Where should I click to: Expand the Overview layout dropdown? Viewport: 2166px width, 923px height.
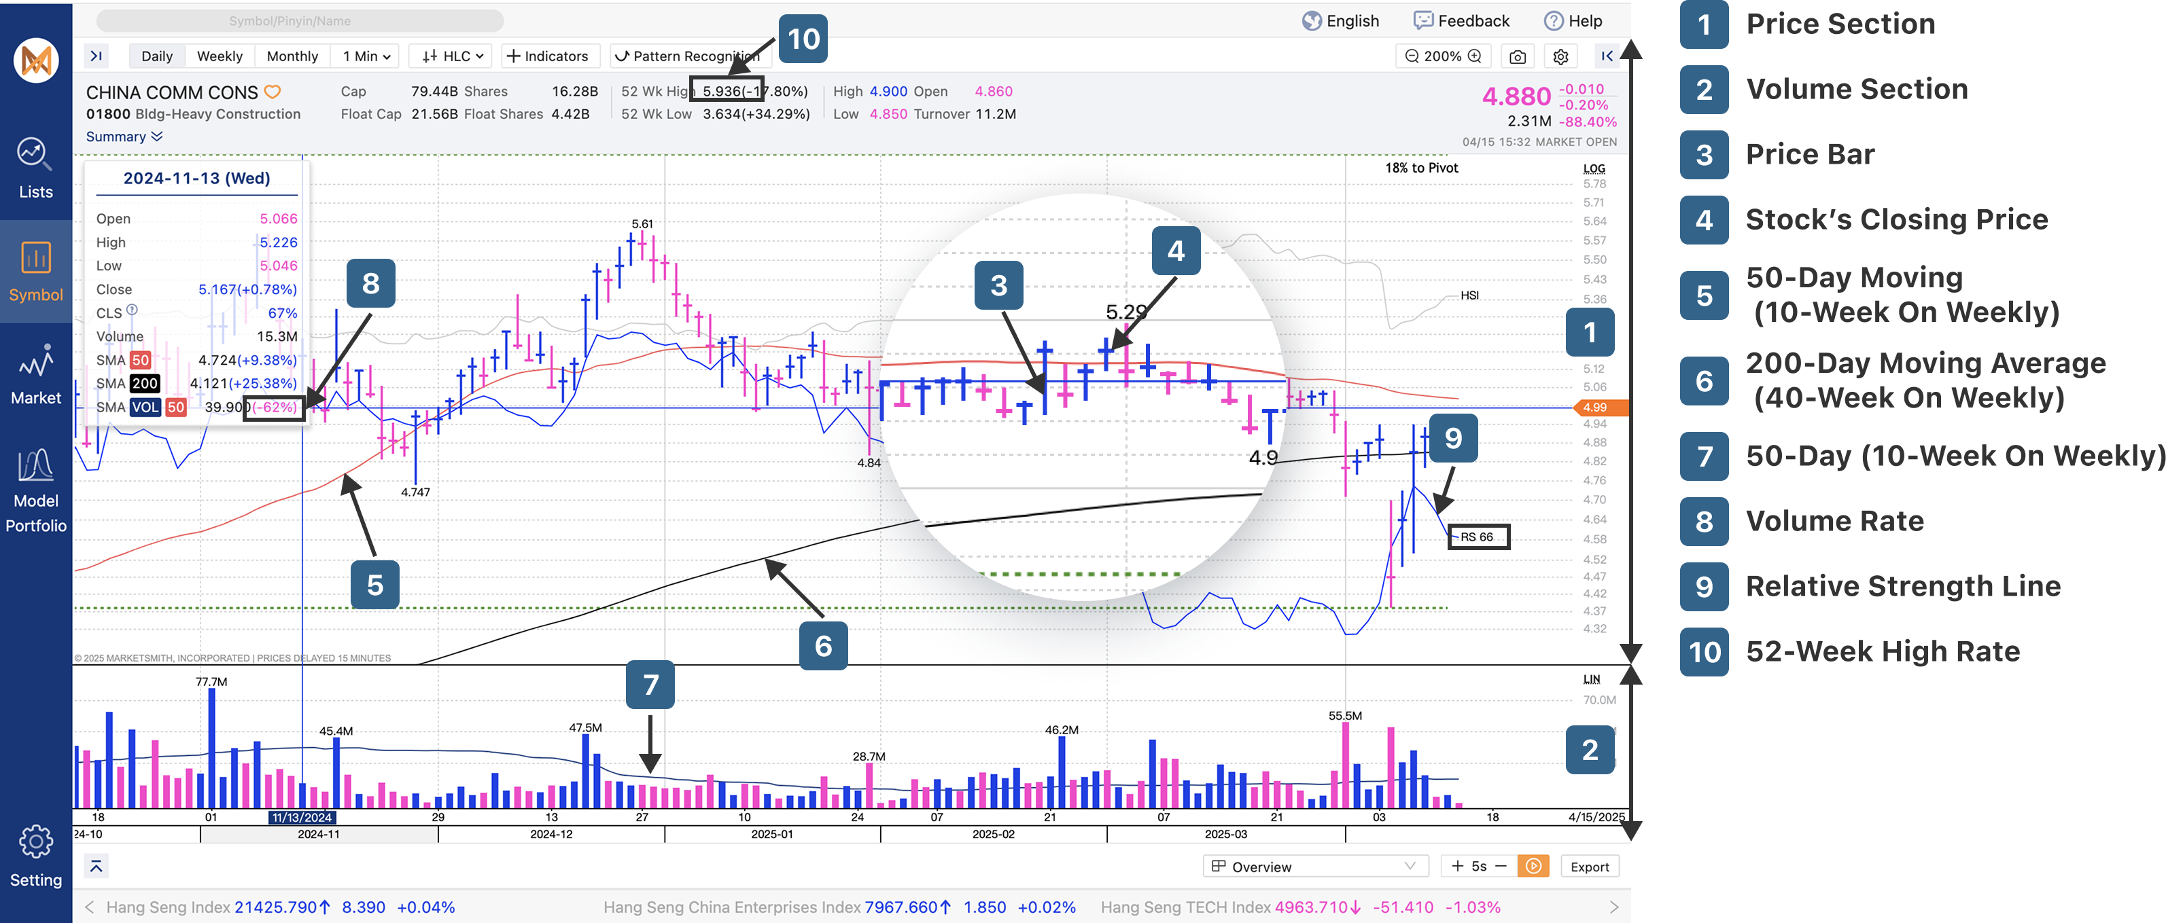pyautogui.click(x=1315, y=867)
